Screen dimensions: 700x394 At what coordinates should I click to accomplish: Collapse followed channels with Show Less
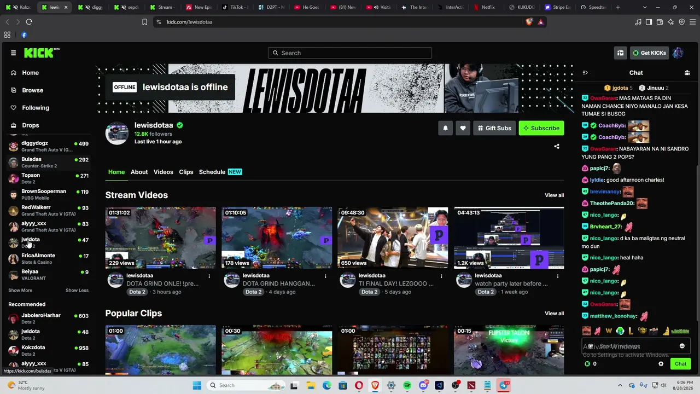(x=77, y=290)
